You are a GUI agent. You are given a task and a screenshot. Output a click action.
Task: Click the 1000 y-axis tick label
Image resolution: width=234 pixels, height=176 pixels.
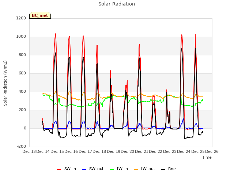point(21,37)
